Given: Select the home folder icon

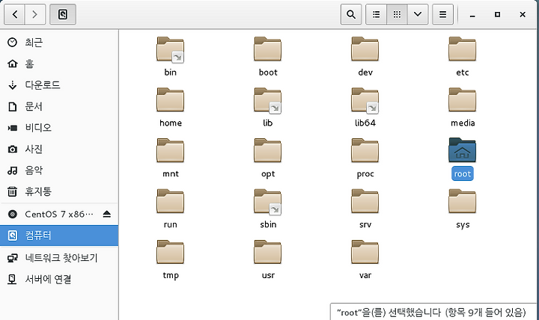Looking at the screenshot, I should pos(171,100).
